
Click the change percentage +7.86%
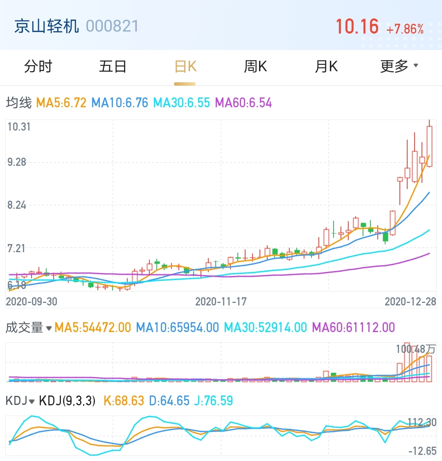click(405, 29)
